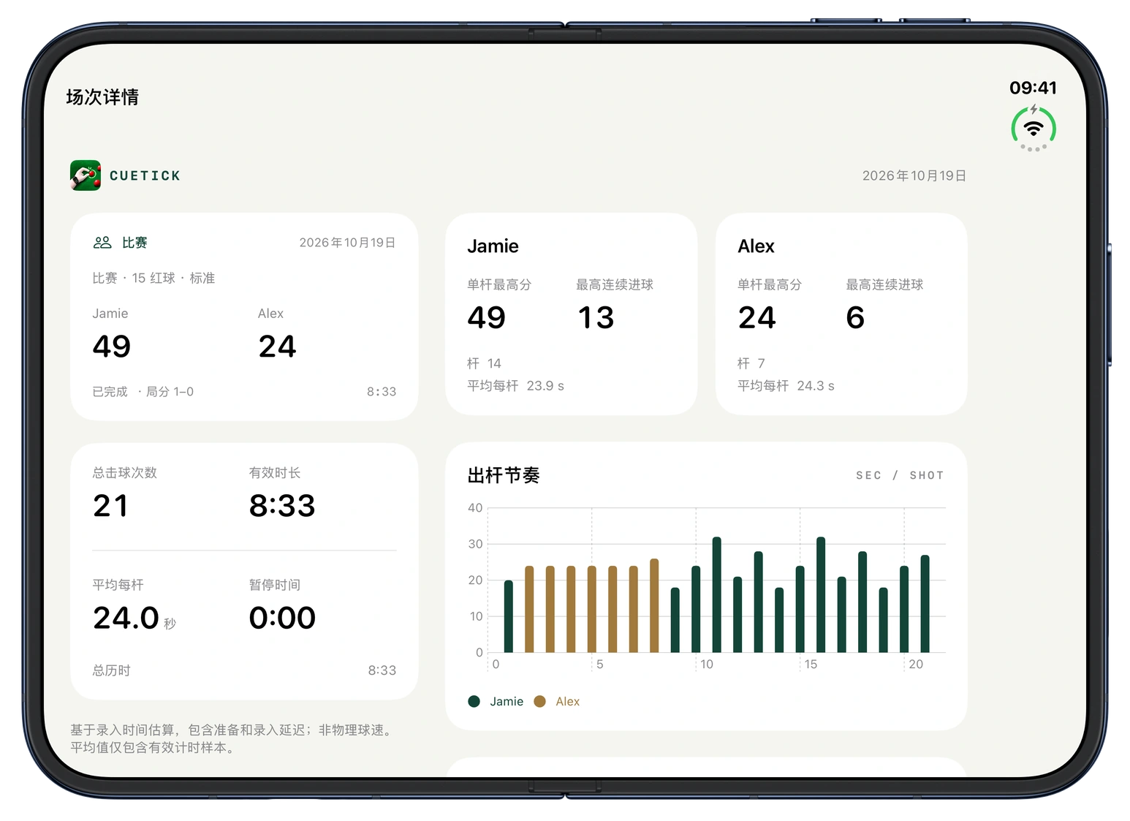Tap the Wi-Fi charging status indicator

pos(1033,129)
